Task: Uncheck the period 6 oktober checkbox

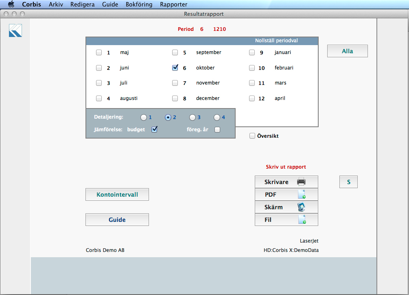Action: click(x=175, y=68)
